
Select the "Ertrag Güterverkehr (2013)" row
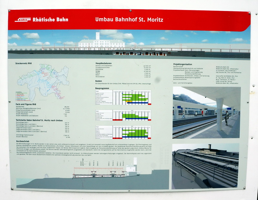pyautogui.click(x=43, y=112)
